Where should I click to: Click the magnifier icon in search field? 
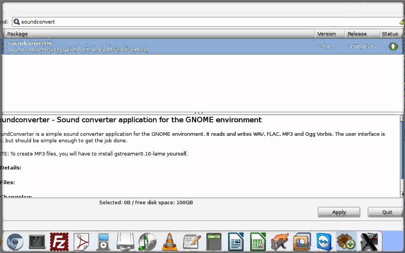tap(17, 22)
